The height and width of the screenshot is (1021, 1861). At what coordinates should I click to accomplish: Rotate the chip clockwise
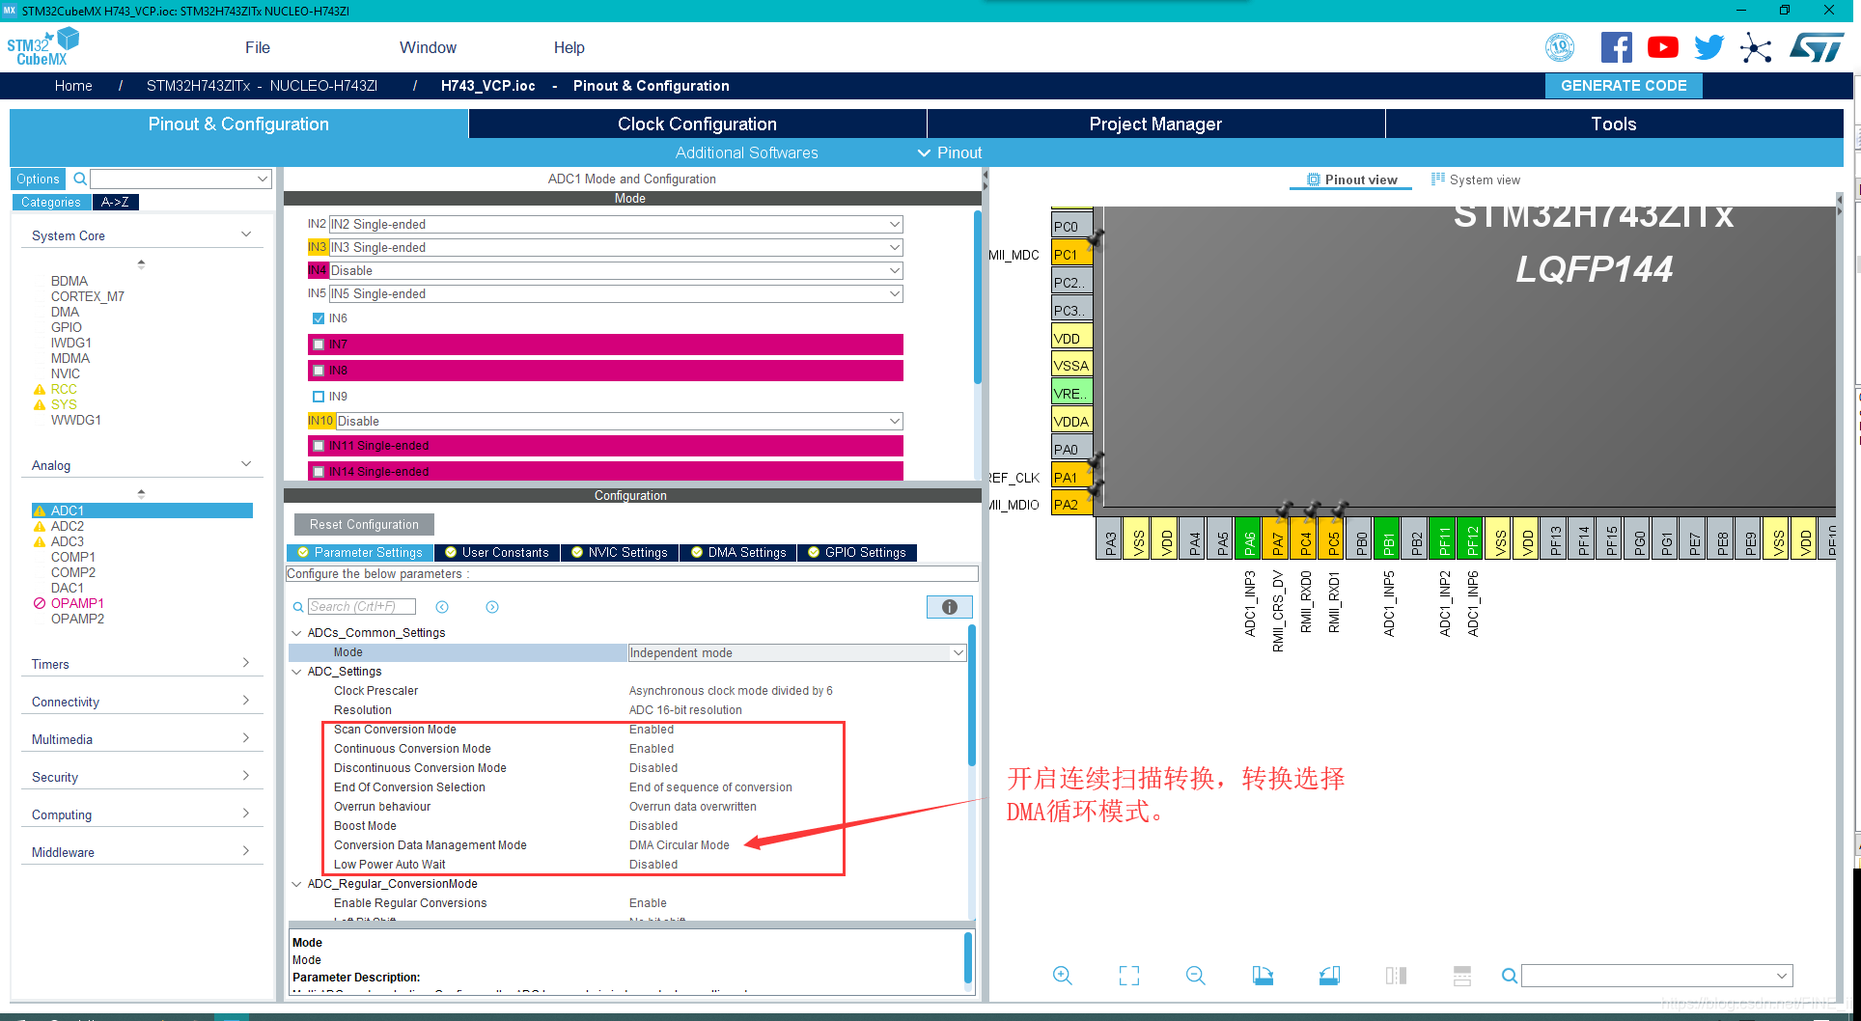coord(1263,976)
